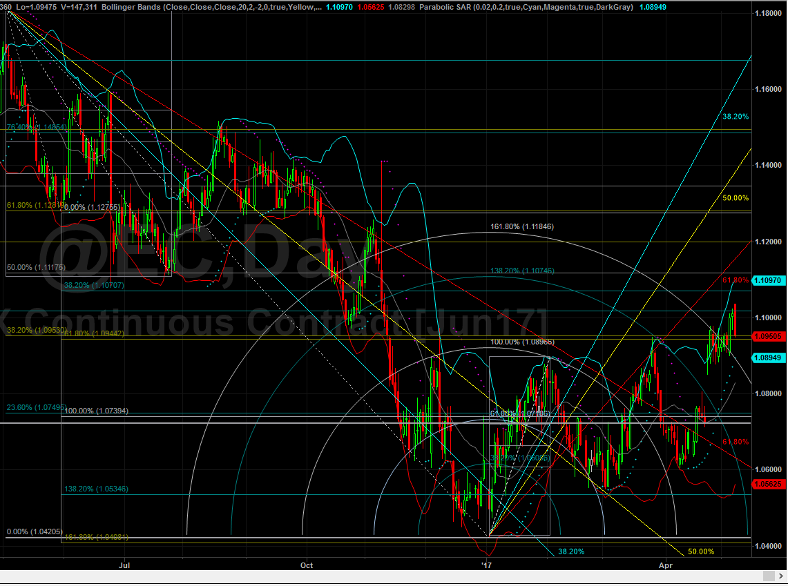Screen dimensions: 788x586
Task: Click the Jul label on time axis
Action: pos(125,565)
